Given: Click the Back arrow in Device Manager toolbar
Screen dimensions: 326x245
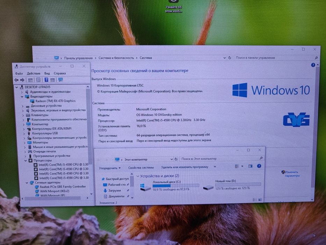Looking at the screenshot, I should 16,80.
